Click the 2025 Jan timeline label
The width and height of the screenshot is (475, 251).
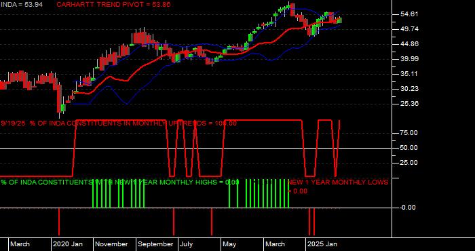(x=322, y=244)
